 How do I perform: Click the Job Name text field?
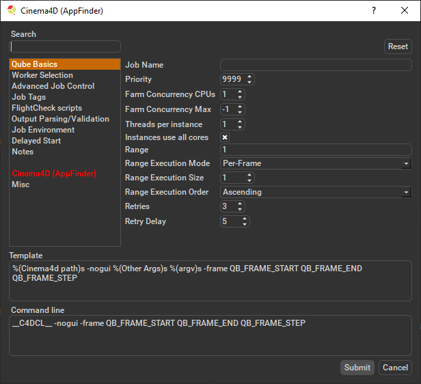tap(316, 65)
